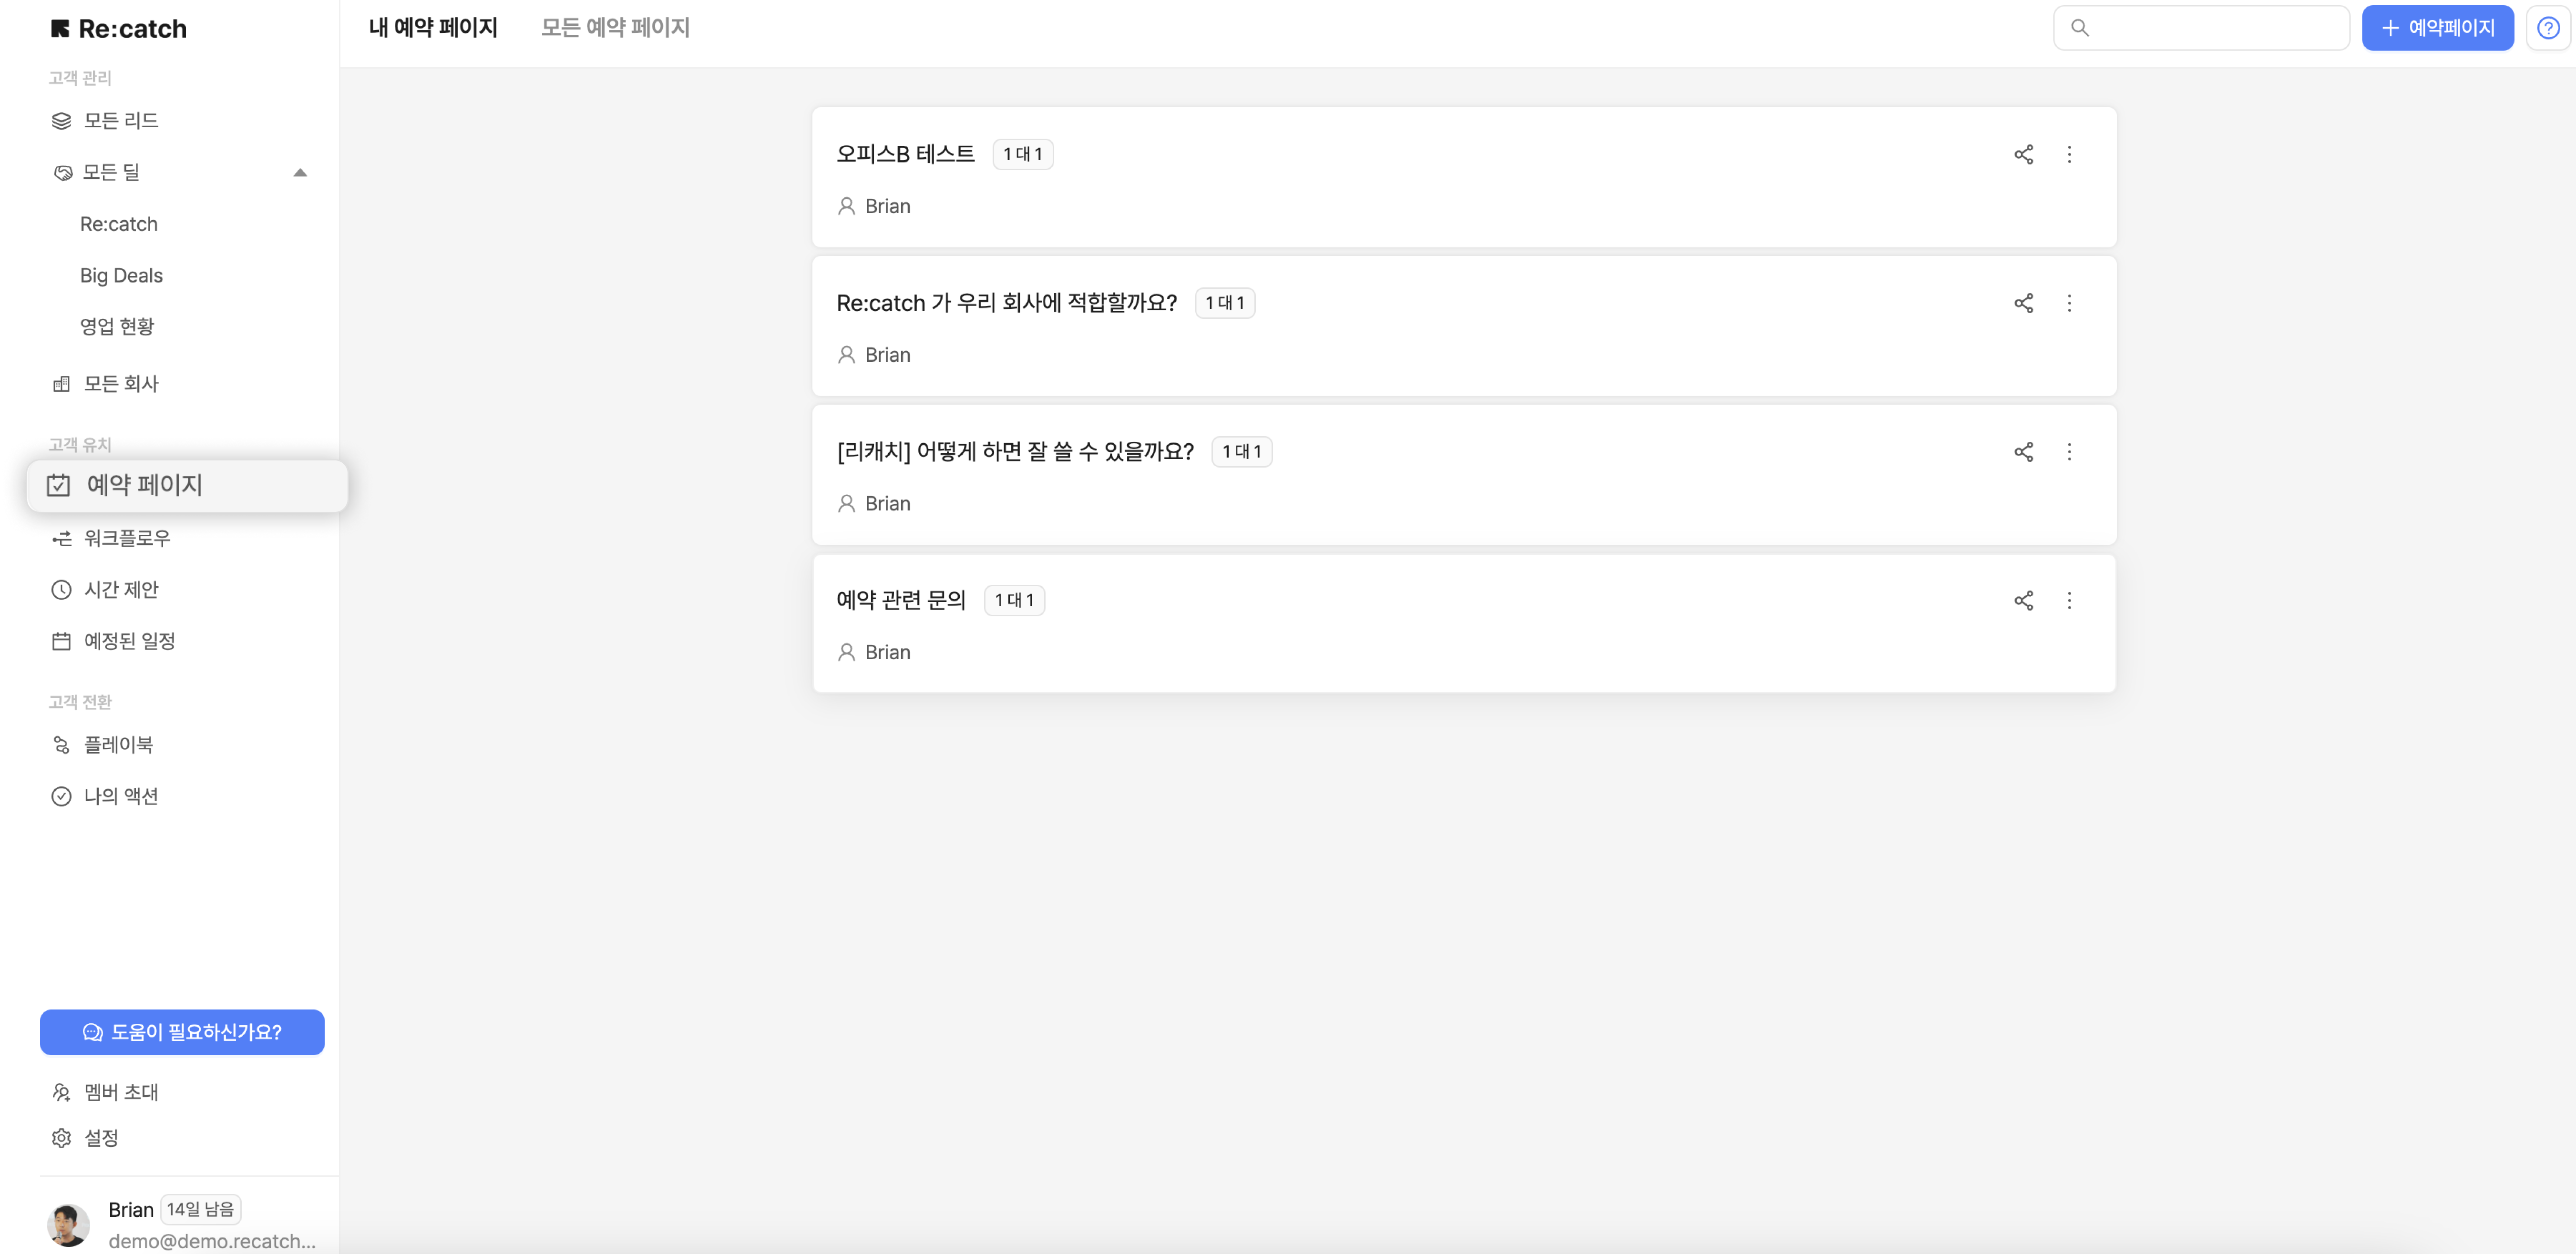Image resolution: width=2576 pixels, height=1254 pixels.
Task: Click the 모든 리드 layers icon
Action: 62,121
